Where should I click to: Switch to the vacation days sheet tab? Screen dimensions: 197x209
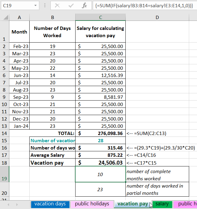pos(50,204)
